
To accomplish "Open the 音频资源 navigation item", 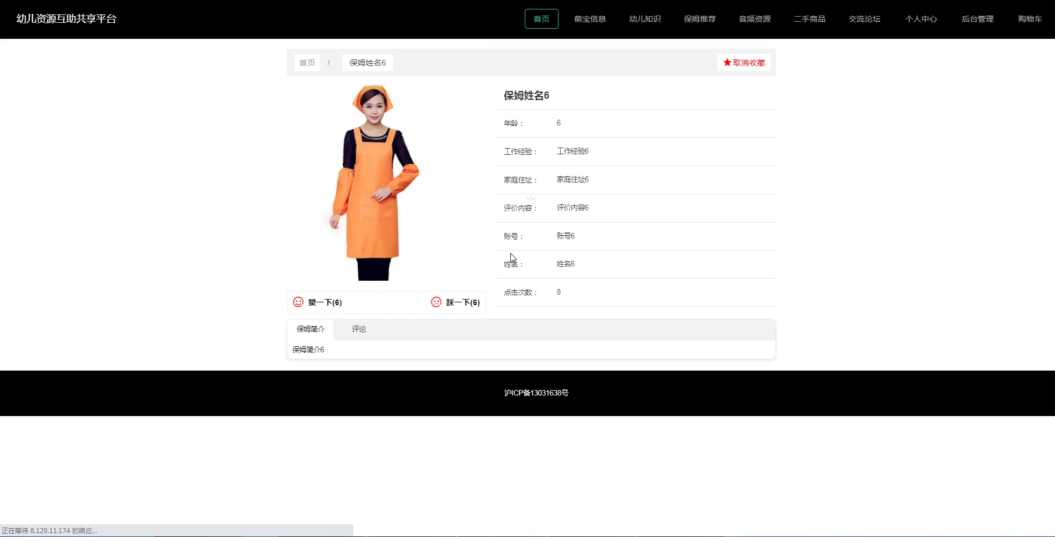I will 755,19.
